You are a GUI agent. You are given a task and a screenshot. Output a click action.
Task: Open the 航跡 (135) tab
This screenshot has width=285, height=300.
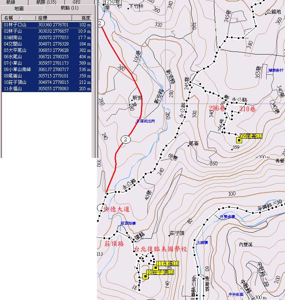tap(47, 2)
